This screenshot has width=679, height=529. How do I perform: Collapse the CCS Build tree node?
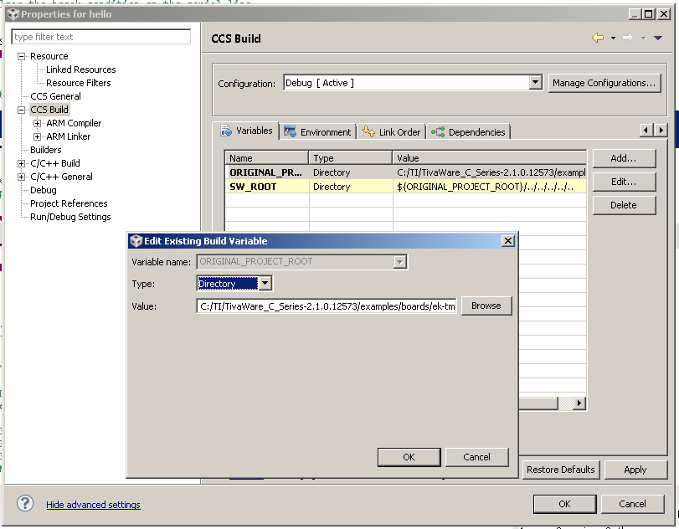click(21, 110)
